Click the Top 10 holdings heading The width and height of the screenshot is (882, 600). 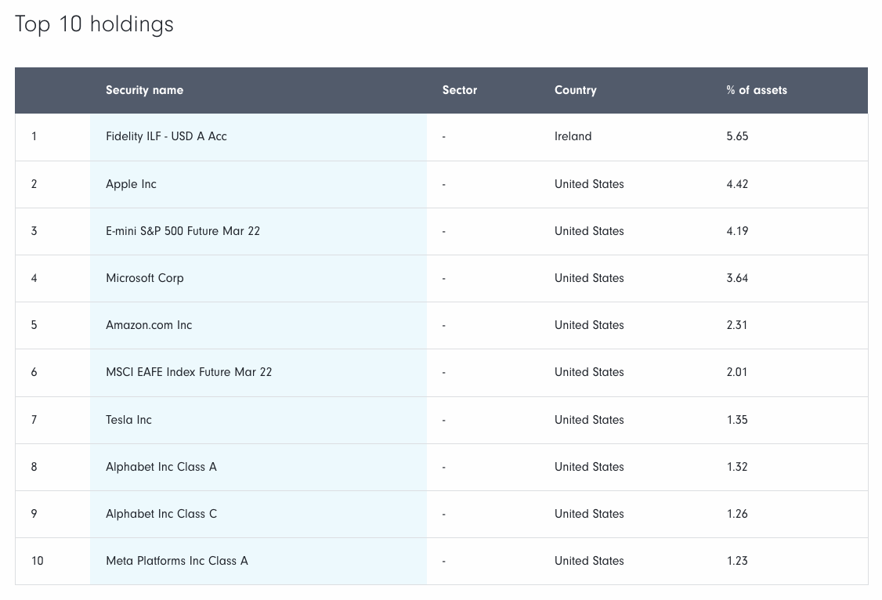click(x=94, y=24)
